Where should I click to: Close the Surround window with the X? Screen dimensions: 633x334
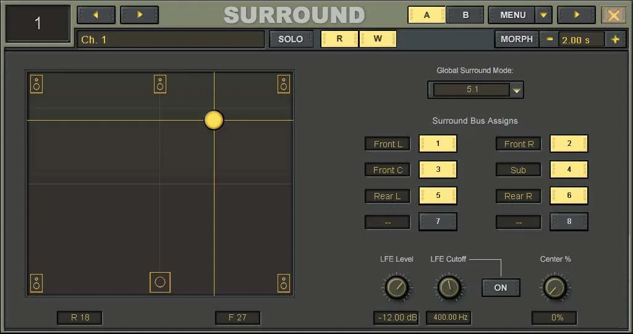click(613, 15)
